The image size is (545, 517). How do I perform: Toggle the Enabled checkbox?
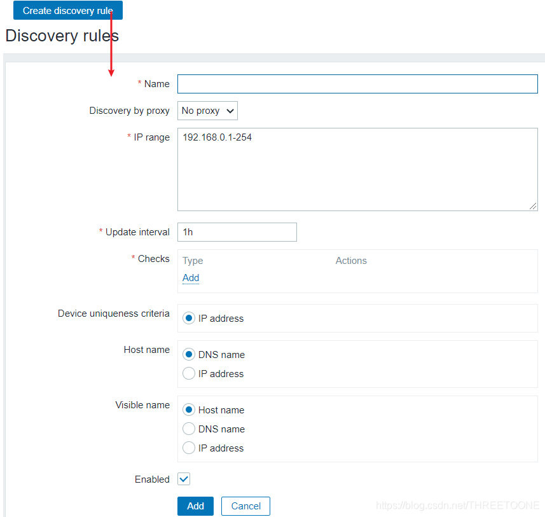coord(184,479)
